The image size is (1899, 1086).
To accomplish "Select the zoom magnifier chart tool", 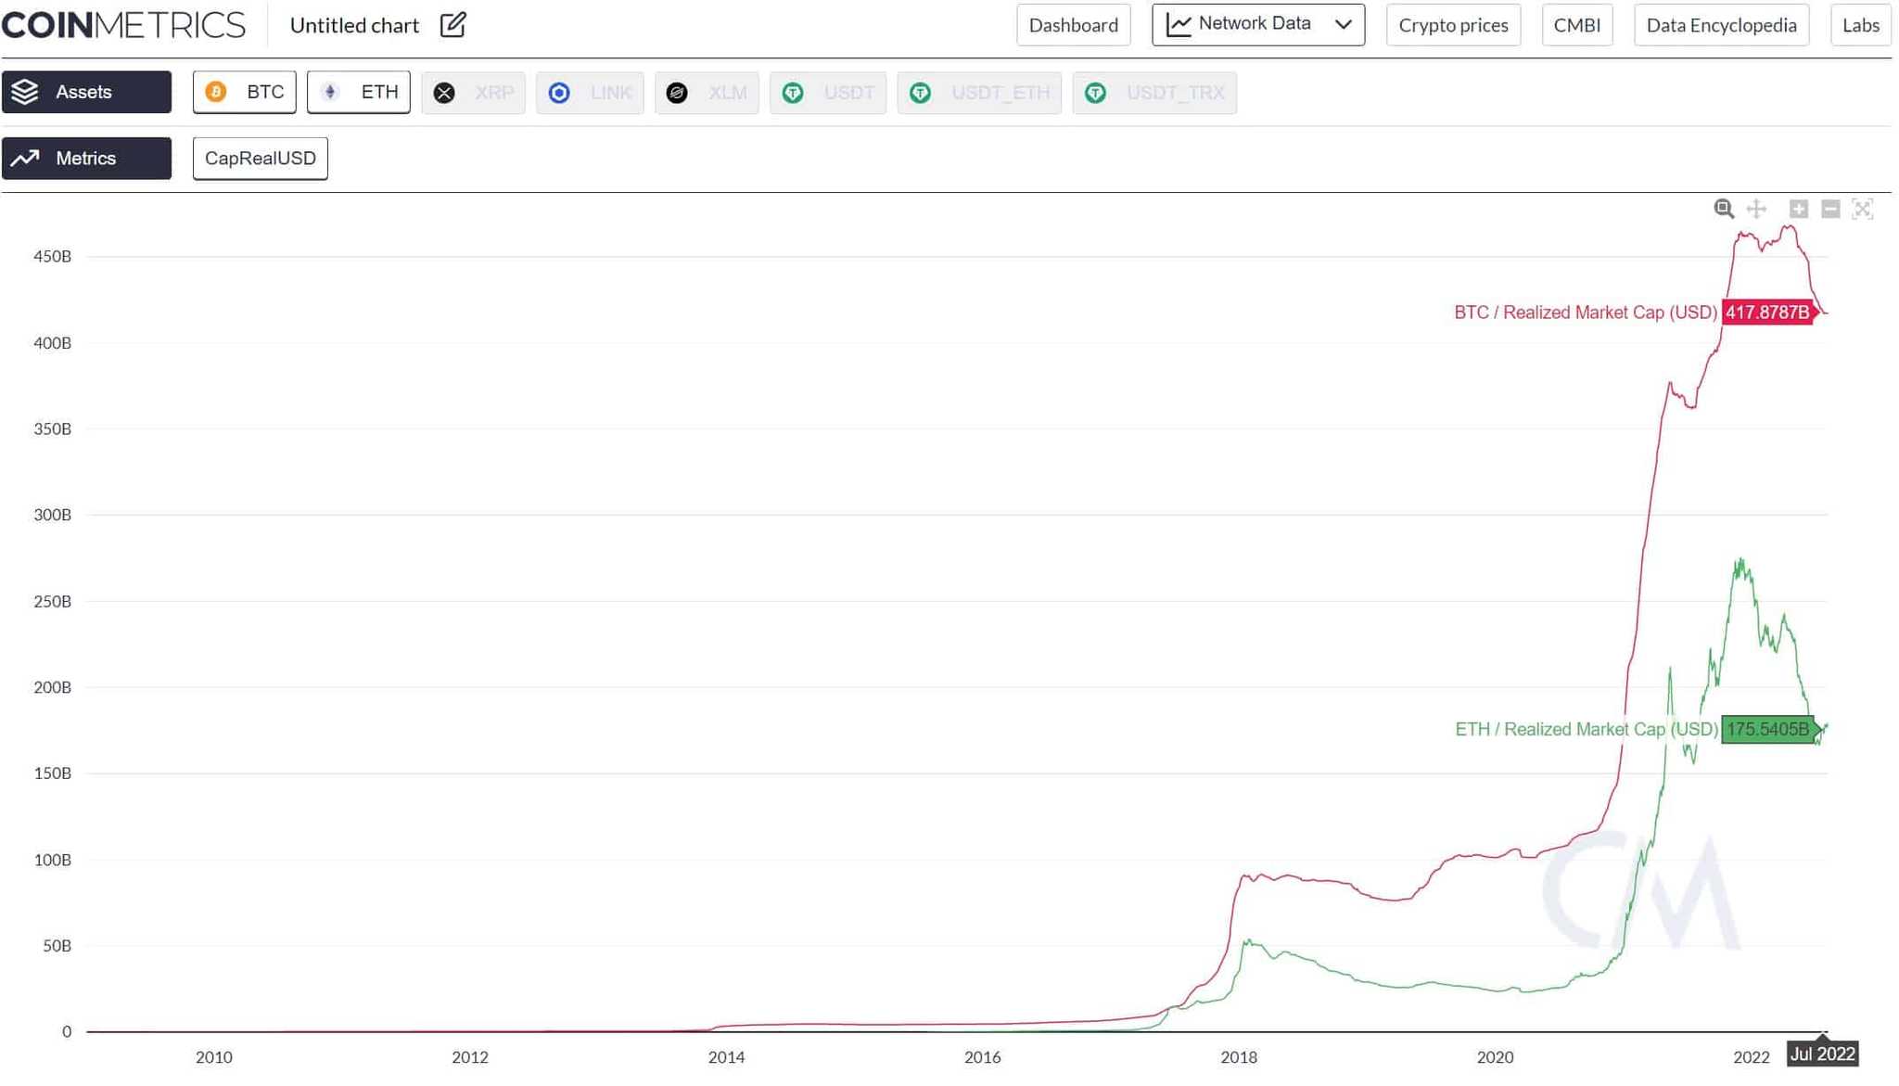I will coord(1723,209).
